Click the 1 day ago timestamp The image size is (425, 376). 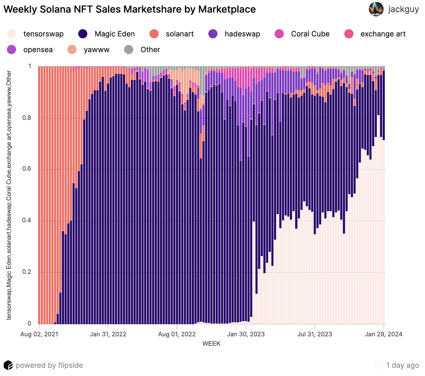click(403, 365)
